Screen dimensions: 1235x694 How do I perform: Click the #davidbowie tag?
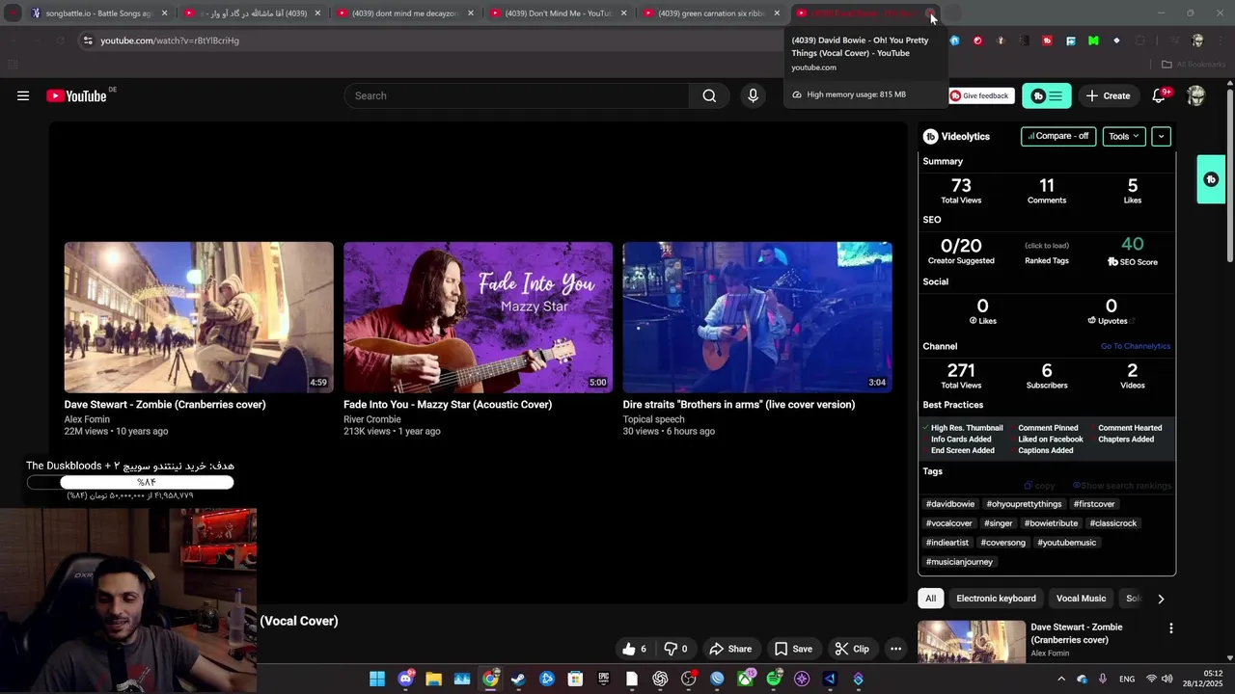[950, 504]
